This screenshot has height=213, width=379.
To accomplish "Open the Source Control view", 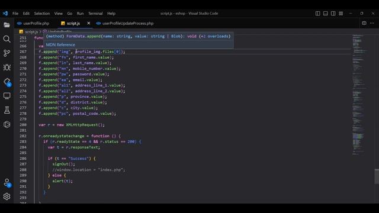I will click(x=7, y=53).
